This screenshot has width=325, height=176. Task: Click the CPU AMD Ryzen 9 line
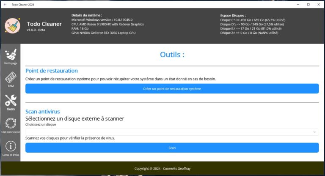107,24
